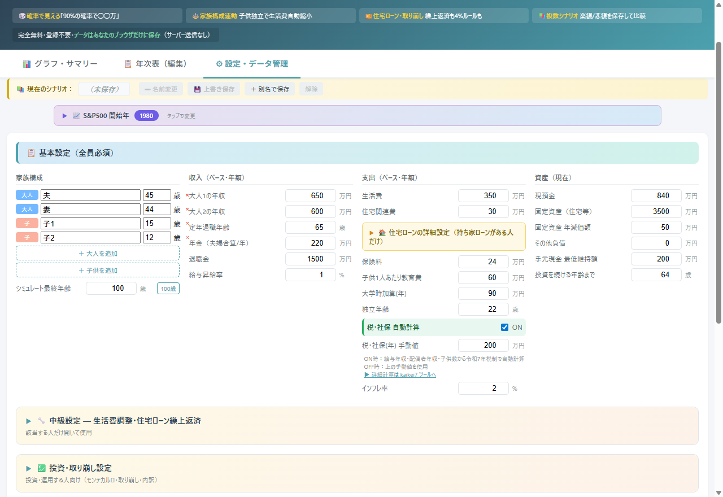Add an adult with 大人を追加
This screenshot has width=723, height=497.
tap(98, 254)
